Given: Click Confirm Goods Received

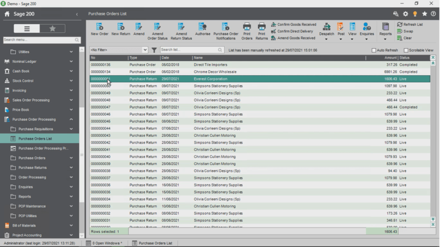Looking at the screenshot, I should click(x=293, y=25).
